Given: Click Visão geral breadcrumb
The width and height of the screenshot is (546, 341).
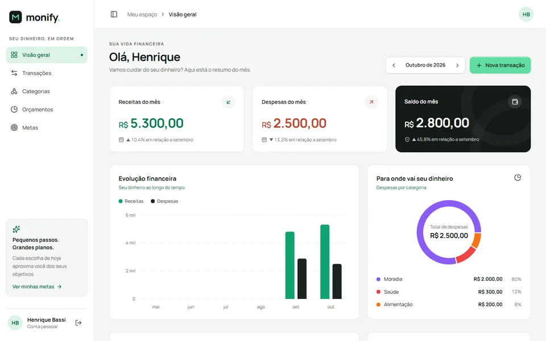Looking at the screenshot, I should [183, 14].
